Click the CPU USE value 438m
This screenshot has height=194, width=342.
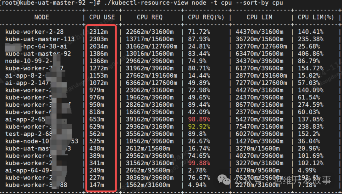tap(97, 149)
